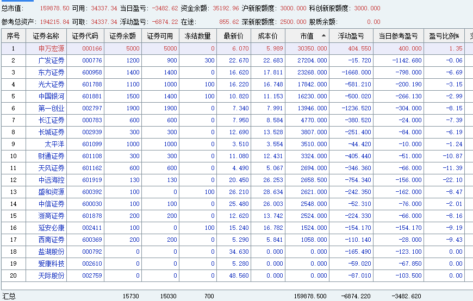The width and height of the screenshot is (473, 301).
Task: Select the 光大证券 stock name
Action: coord(51,84)
